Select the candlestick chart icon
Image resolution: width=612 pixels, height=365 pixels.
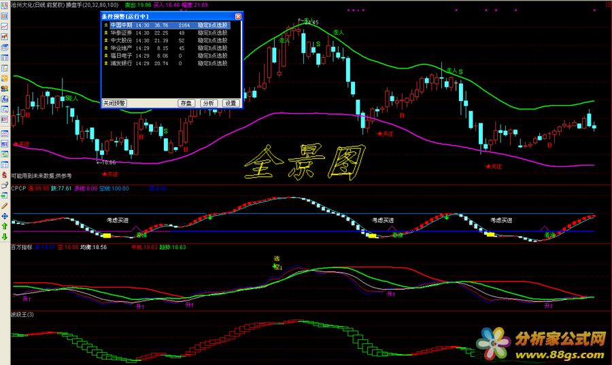4,36
